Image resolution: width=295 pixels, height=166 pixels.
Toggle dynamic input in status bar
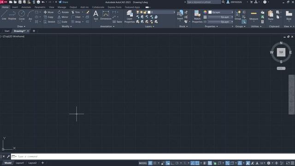click(168, 163)
